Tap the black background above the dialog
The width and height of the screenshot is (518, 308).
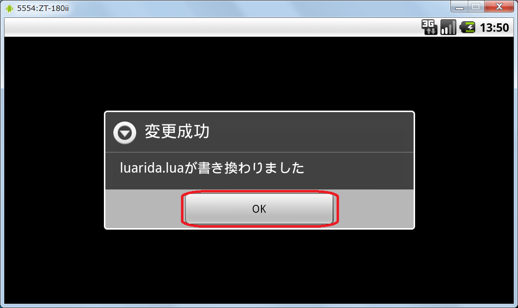click(x=259, y=73)
